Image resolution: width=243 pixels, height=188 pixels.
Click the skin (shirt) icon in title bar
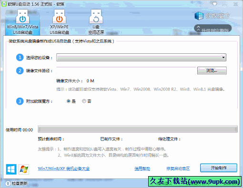click(215, 4)
